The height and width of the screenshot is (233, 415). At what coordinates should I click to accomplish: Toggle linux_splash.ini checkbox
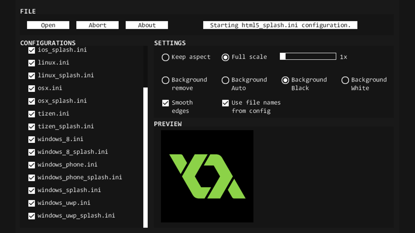tap(31, 76)
